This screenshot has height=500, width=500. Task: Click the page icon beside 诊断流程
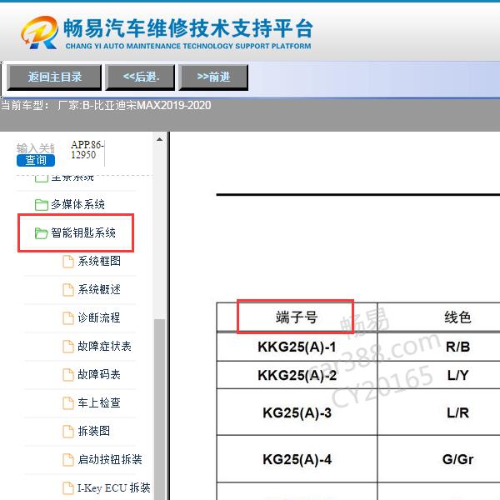click(x=68, y=318)
